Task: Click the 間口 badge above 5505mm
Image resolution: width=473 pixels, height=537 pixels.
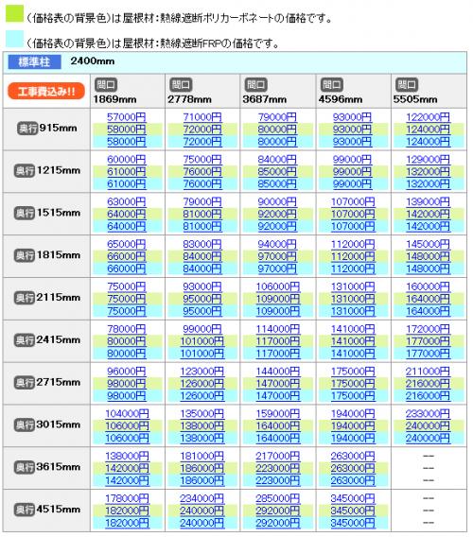Action: [x=406, y=84]
